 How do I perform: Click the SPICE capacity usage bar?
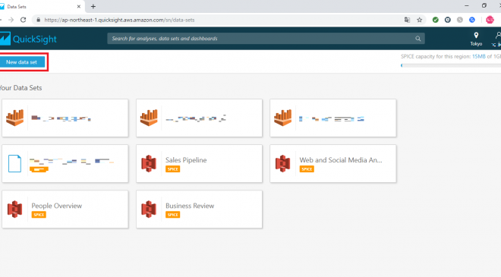point(451,65)
